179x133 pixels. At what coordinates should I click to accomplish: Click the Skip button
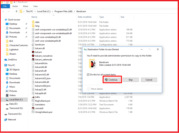pos(131,80)
